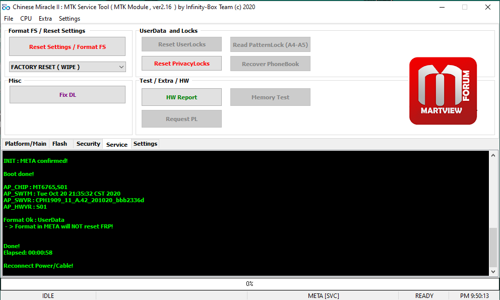Switch to the Flash tab

(59, 144)
